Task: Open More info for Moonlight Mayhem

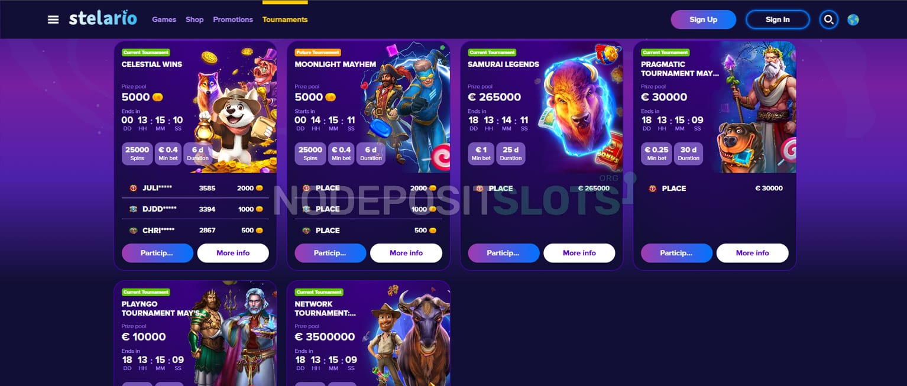Action: click(x=406, y=253)
